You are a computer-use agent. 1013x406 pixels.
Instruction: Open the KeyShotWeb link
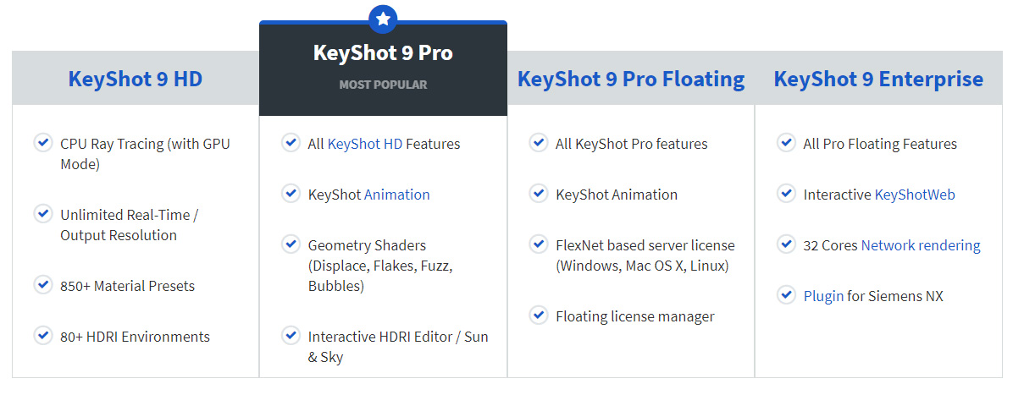click(915, 195)
